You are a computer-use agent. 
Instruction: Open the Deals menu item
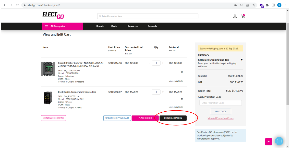tap(114, 26)
